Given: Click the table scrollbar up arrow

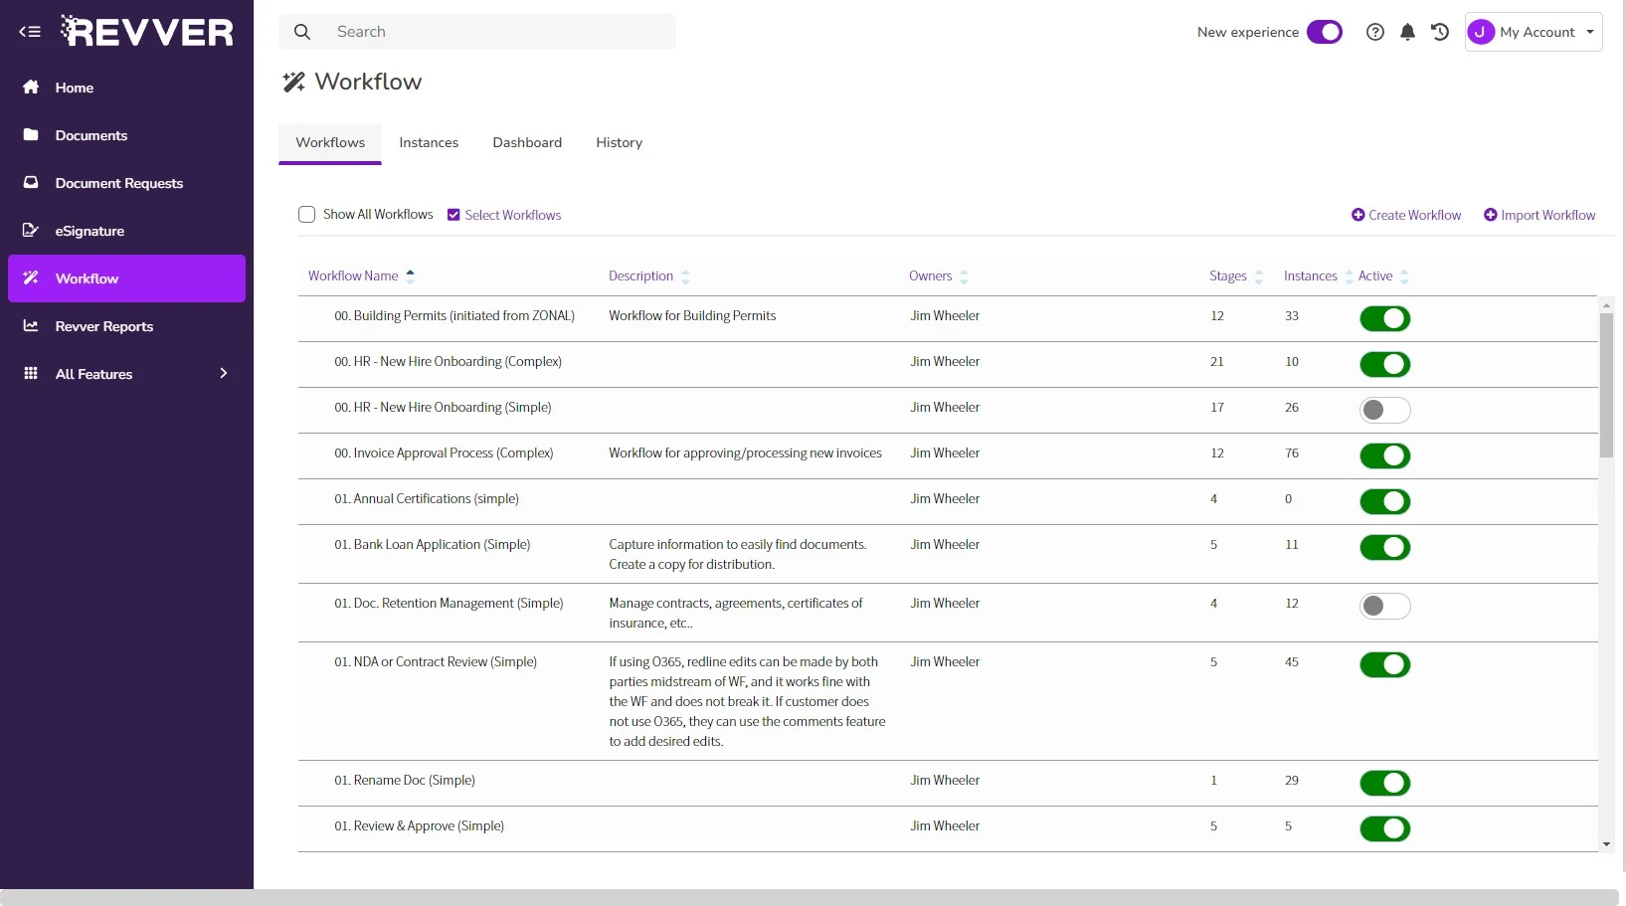Looking at the screenshot, I should tap(1606, 303).
